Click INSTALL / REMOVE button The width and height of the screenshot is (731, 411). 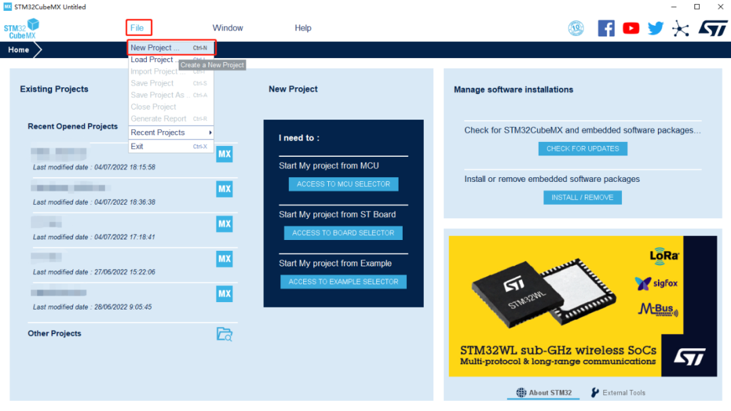(582, 197)
